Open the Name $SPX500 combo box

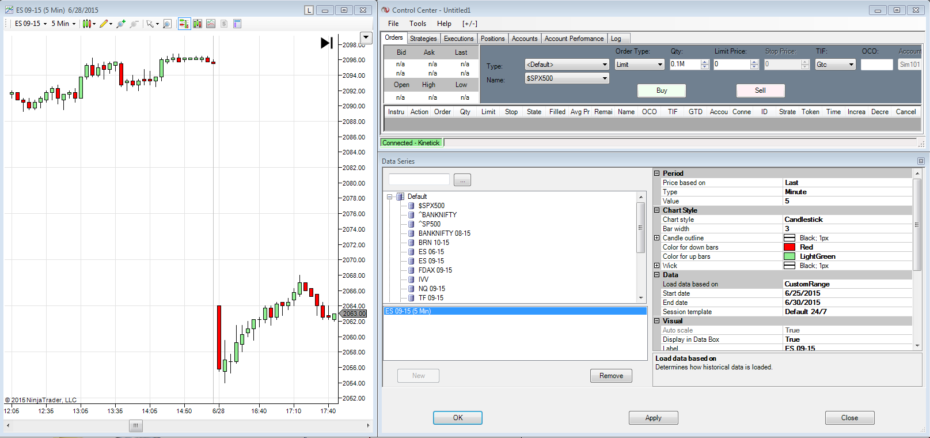(x=567, y=78)
